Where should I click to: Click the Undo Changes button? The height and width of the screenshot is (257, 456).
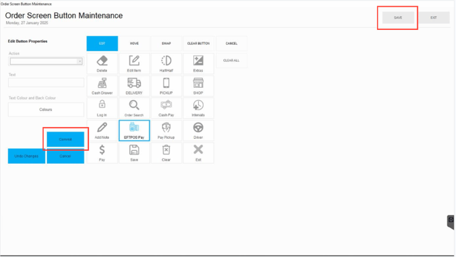(27, 156)
